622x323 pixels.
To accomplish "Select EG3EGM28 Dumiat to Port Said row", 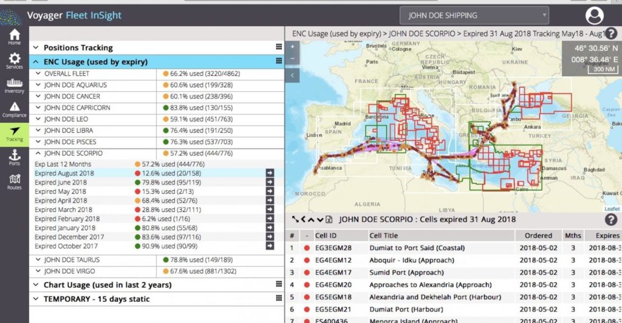I will coord(453,248).
